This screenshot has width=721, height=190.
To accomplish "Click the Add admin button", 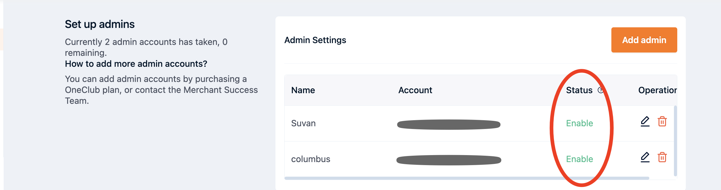I will pyautogui.click(x=644, y=40).
